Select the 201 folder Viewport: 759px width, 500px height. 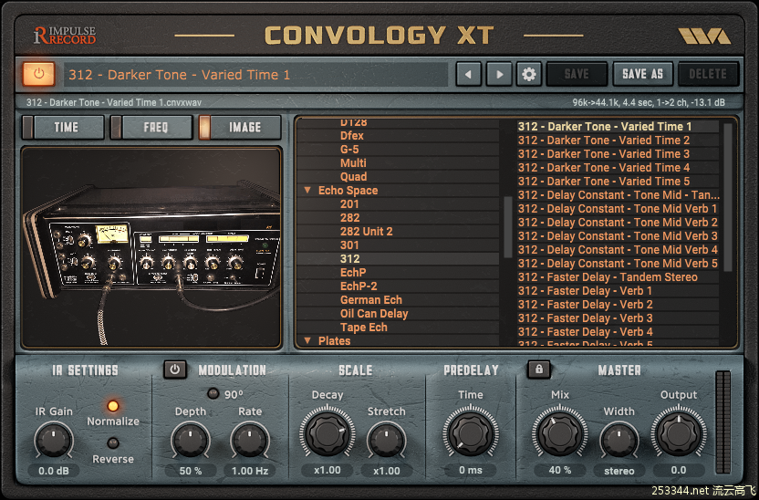pyautogui.click(x=349, y=203)
